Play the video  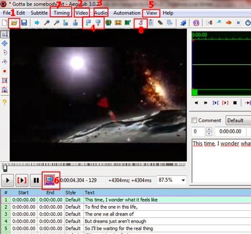(7, 180)
